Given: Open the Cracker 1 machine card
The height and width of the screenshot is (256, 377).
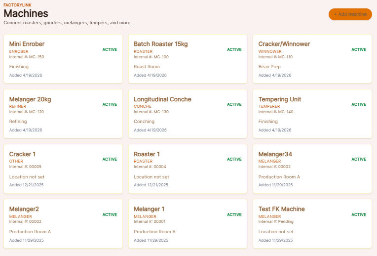Looking at the screenshot, I should [x=63, y=169].
